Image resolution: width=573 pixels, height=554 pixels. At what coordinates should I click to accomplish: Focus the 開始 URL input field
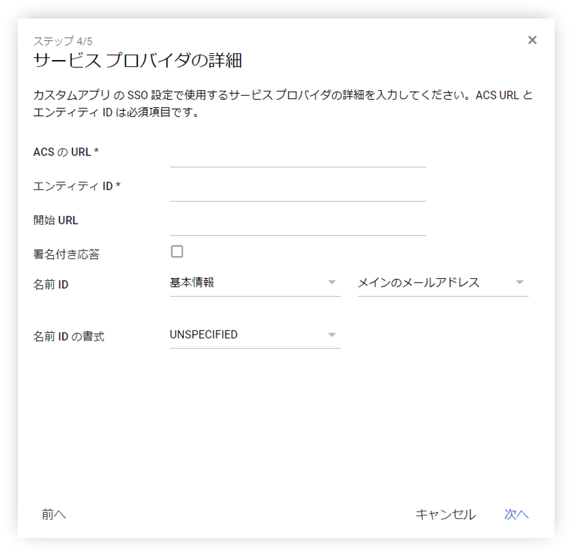coord(297,224)
